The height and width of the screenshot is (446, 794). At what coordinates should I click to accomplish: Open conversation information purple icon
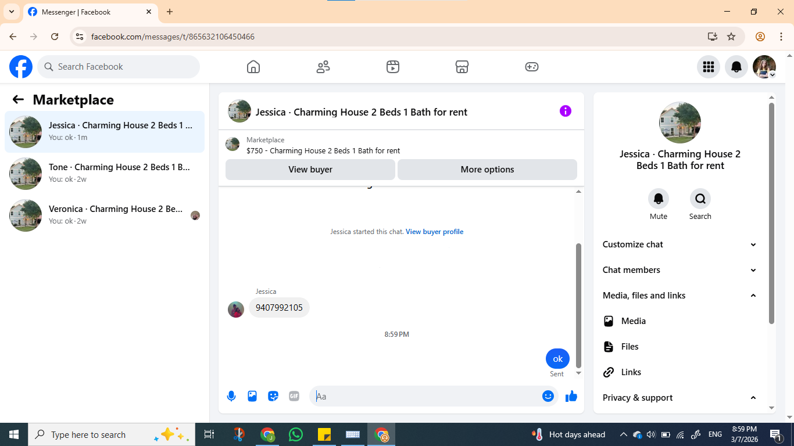tap(566, 111)
